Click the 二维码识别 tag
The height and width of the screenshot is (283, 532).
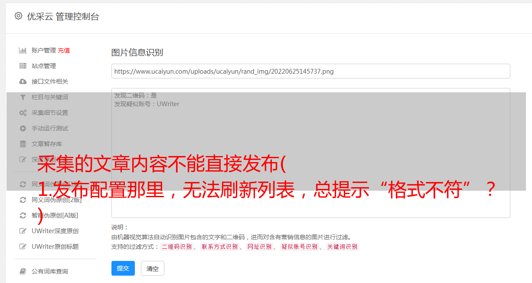(x=176, y=247)
